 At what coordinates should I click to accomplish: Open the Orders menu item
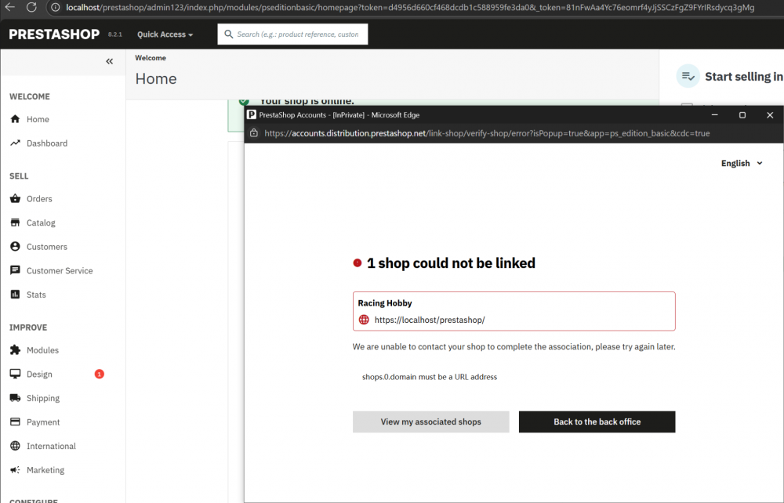pos(39,199)
